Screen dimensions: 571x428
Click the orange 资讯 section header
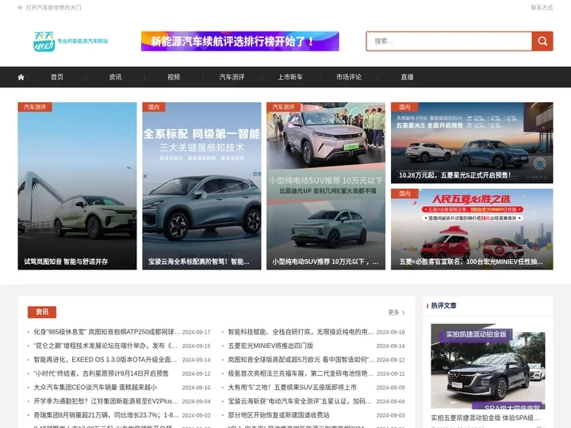coord(42,312)
